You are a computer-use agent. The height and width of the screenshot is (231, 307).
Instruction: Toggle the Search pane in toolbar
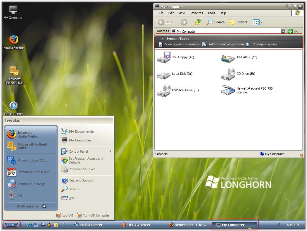click(x=215, y=22)
